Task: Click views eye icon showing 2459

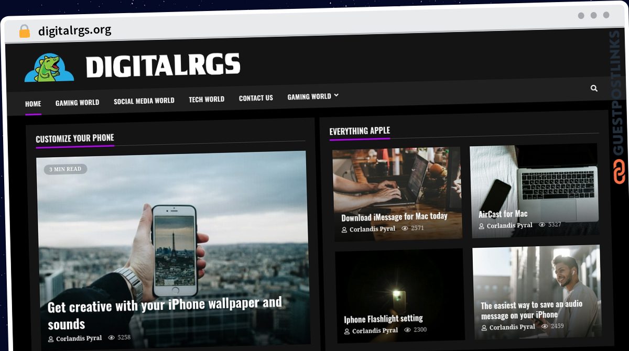Action: pos(545,326)
